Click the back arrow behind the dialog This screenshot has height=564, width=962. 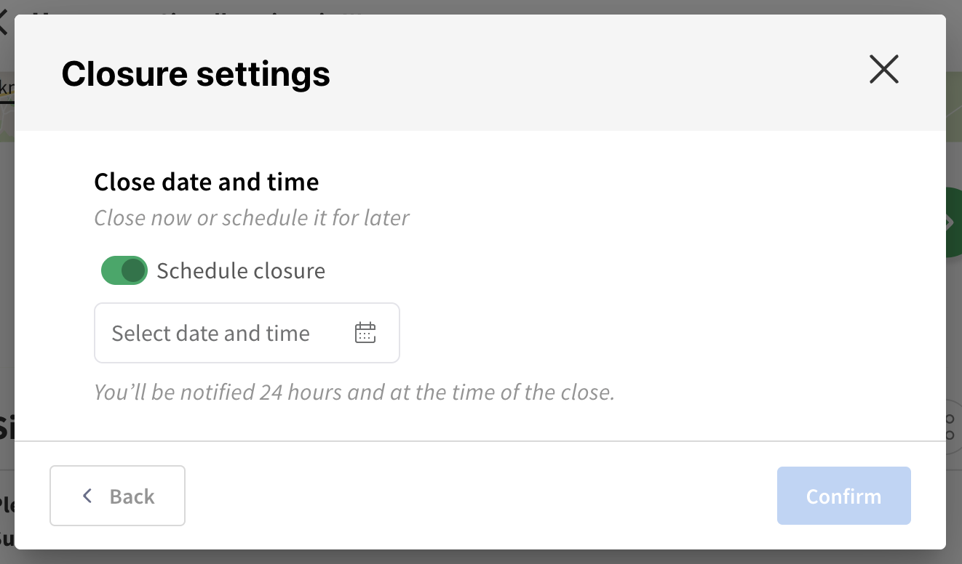[x=3, y=20]
